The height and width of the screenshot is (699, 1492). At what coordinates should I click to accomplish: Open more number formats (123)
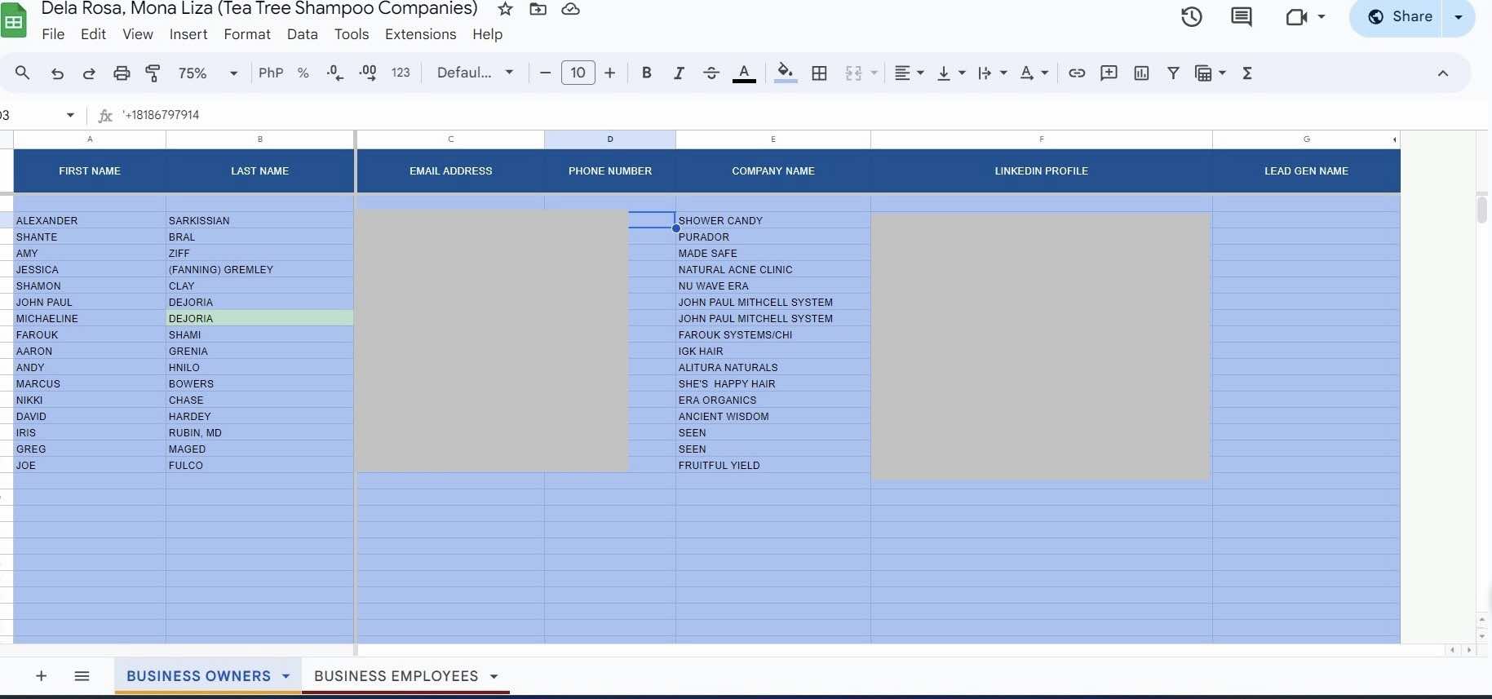(x=401, y=73)
